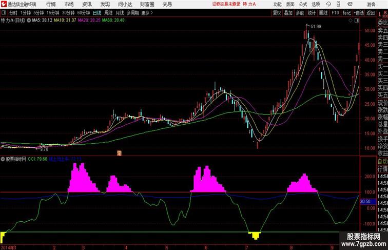
Task: Click the 画线 draw line button
Action: (x=323, y=13)
